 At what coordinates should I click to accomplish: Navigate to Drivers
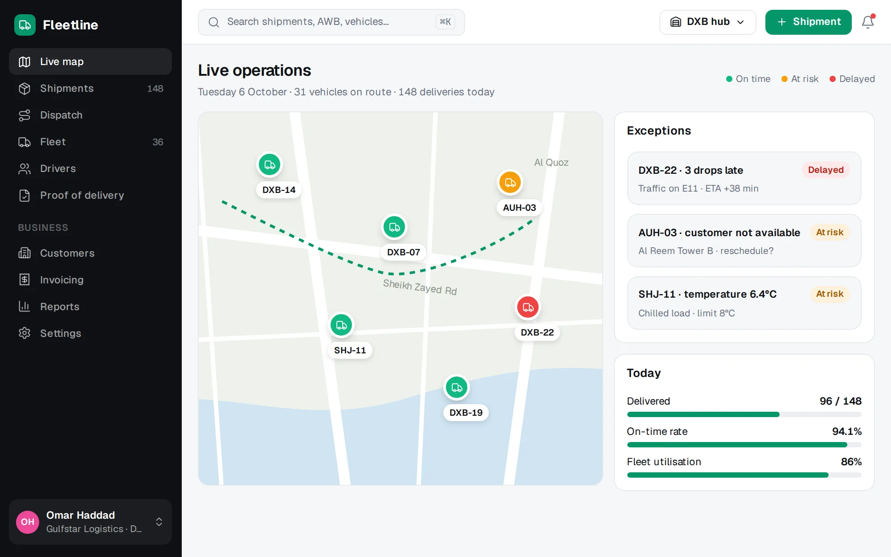pos(90,168)
